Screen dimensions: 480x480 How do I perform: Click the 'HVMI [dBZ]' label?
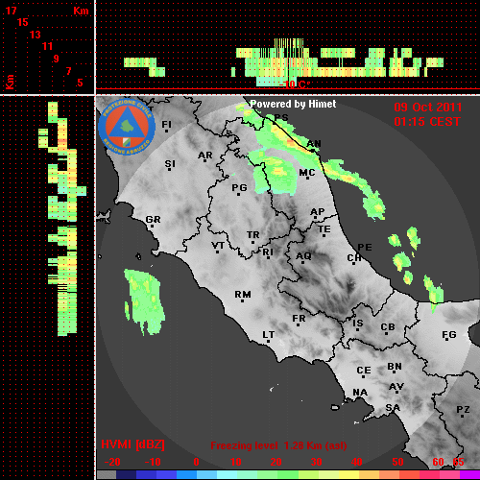coord(132,444)
